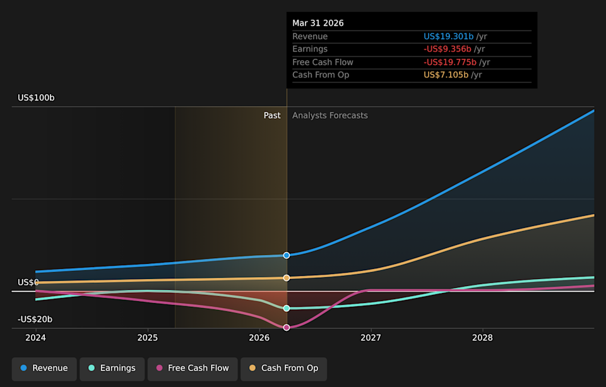Click the teal Earnings data point marker

(x=287, y=308)
